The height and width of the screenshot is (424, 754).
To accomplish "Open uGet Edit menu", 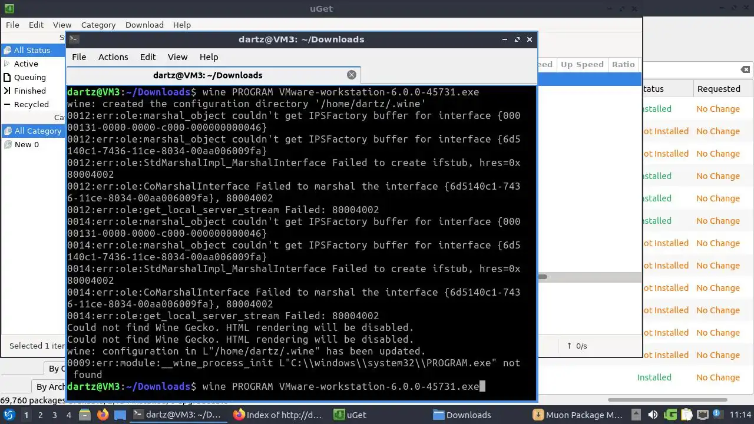I will pyautogui.click(x=37, y=25).
